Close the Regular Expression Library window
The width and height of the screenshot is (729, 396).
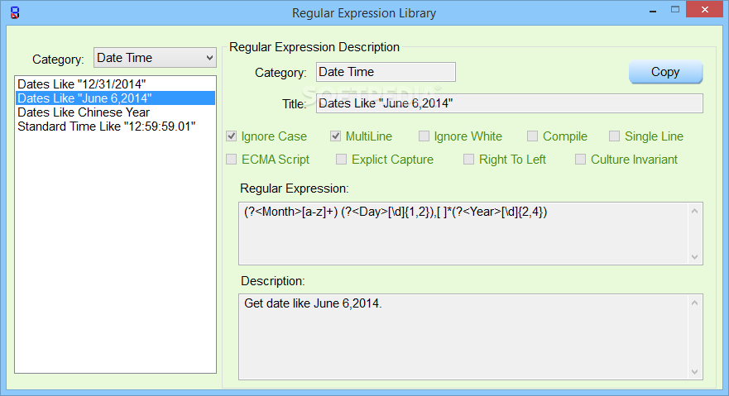click(705, 9)
